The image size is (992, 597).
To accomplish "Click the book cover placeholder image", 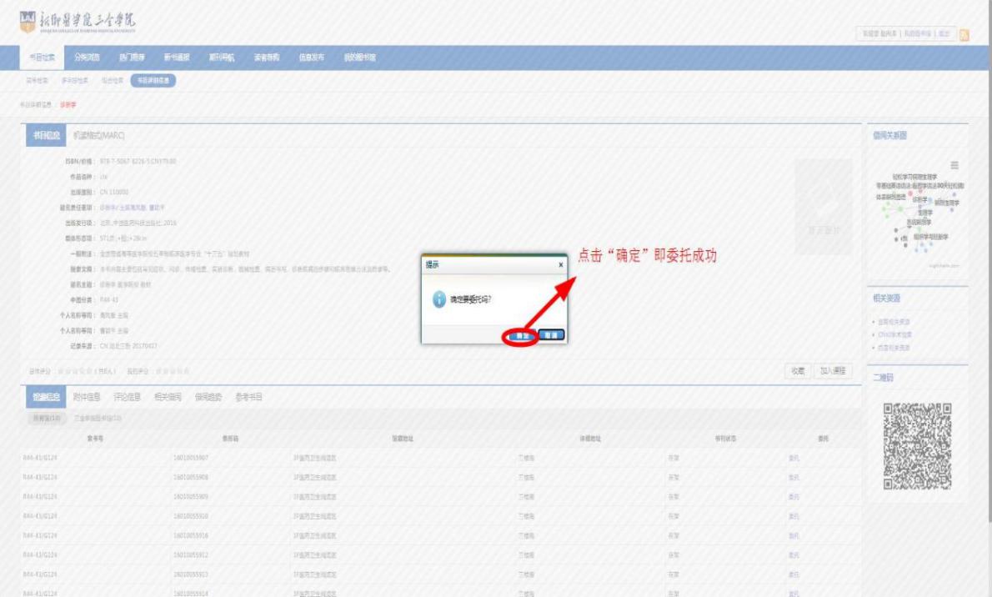I will tap(823, 206).
